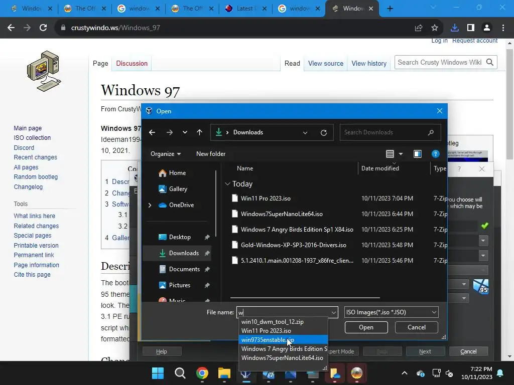Expand the File name dropdown arrow
Viewport: 514px width, 385px height.
click(x=334, y=312)
